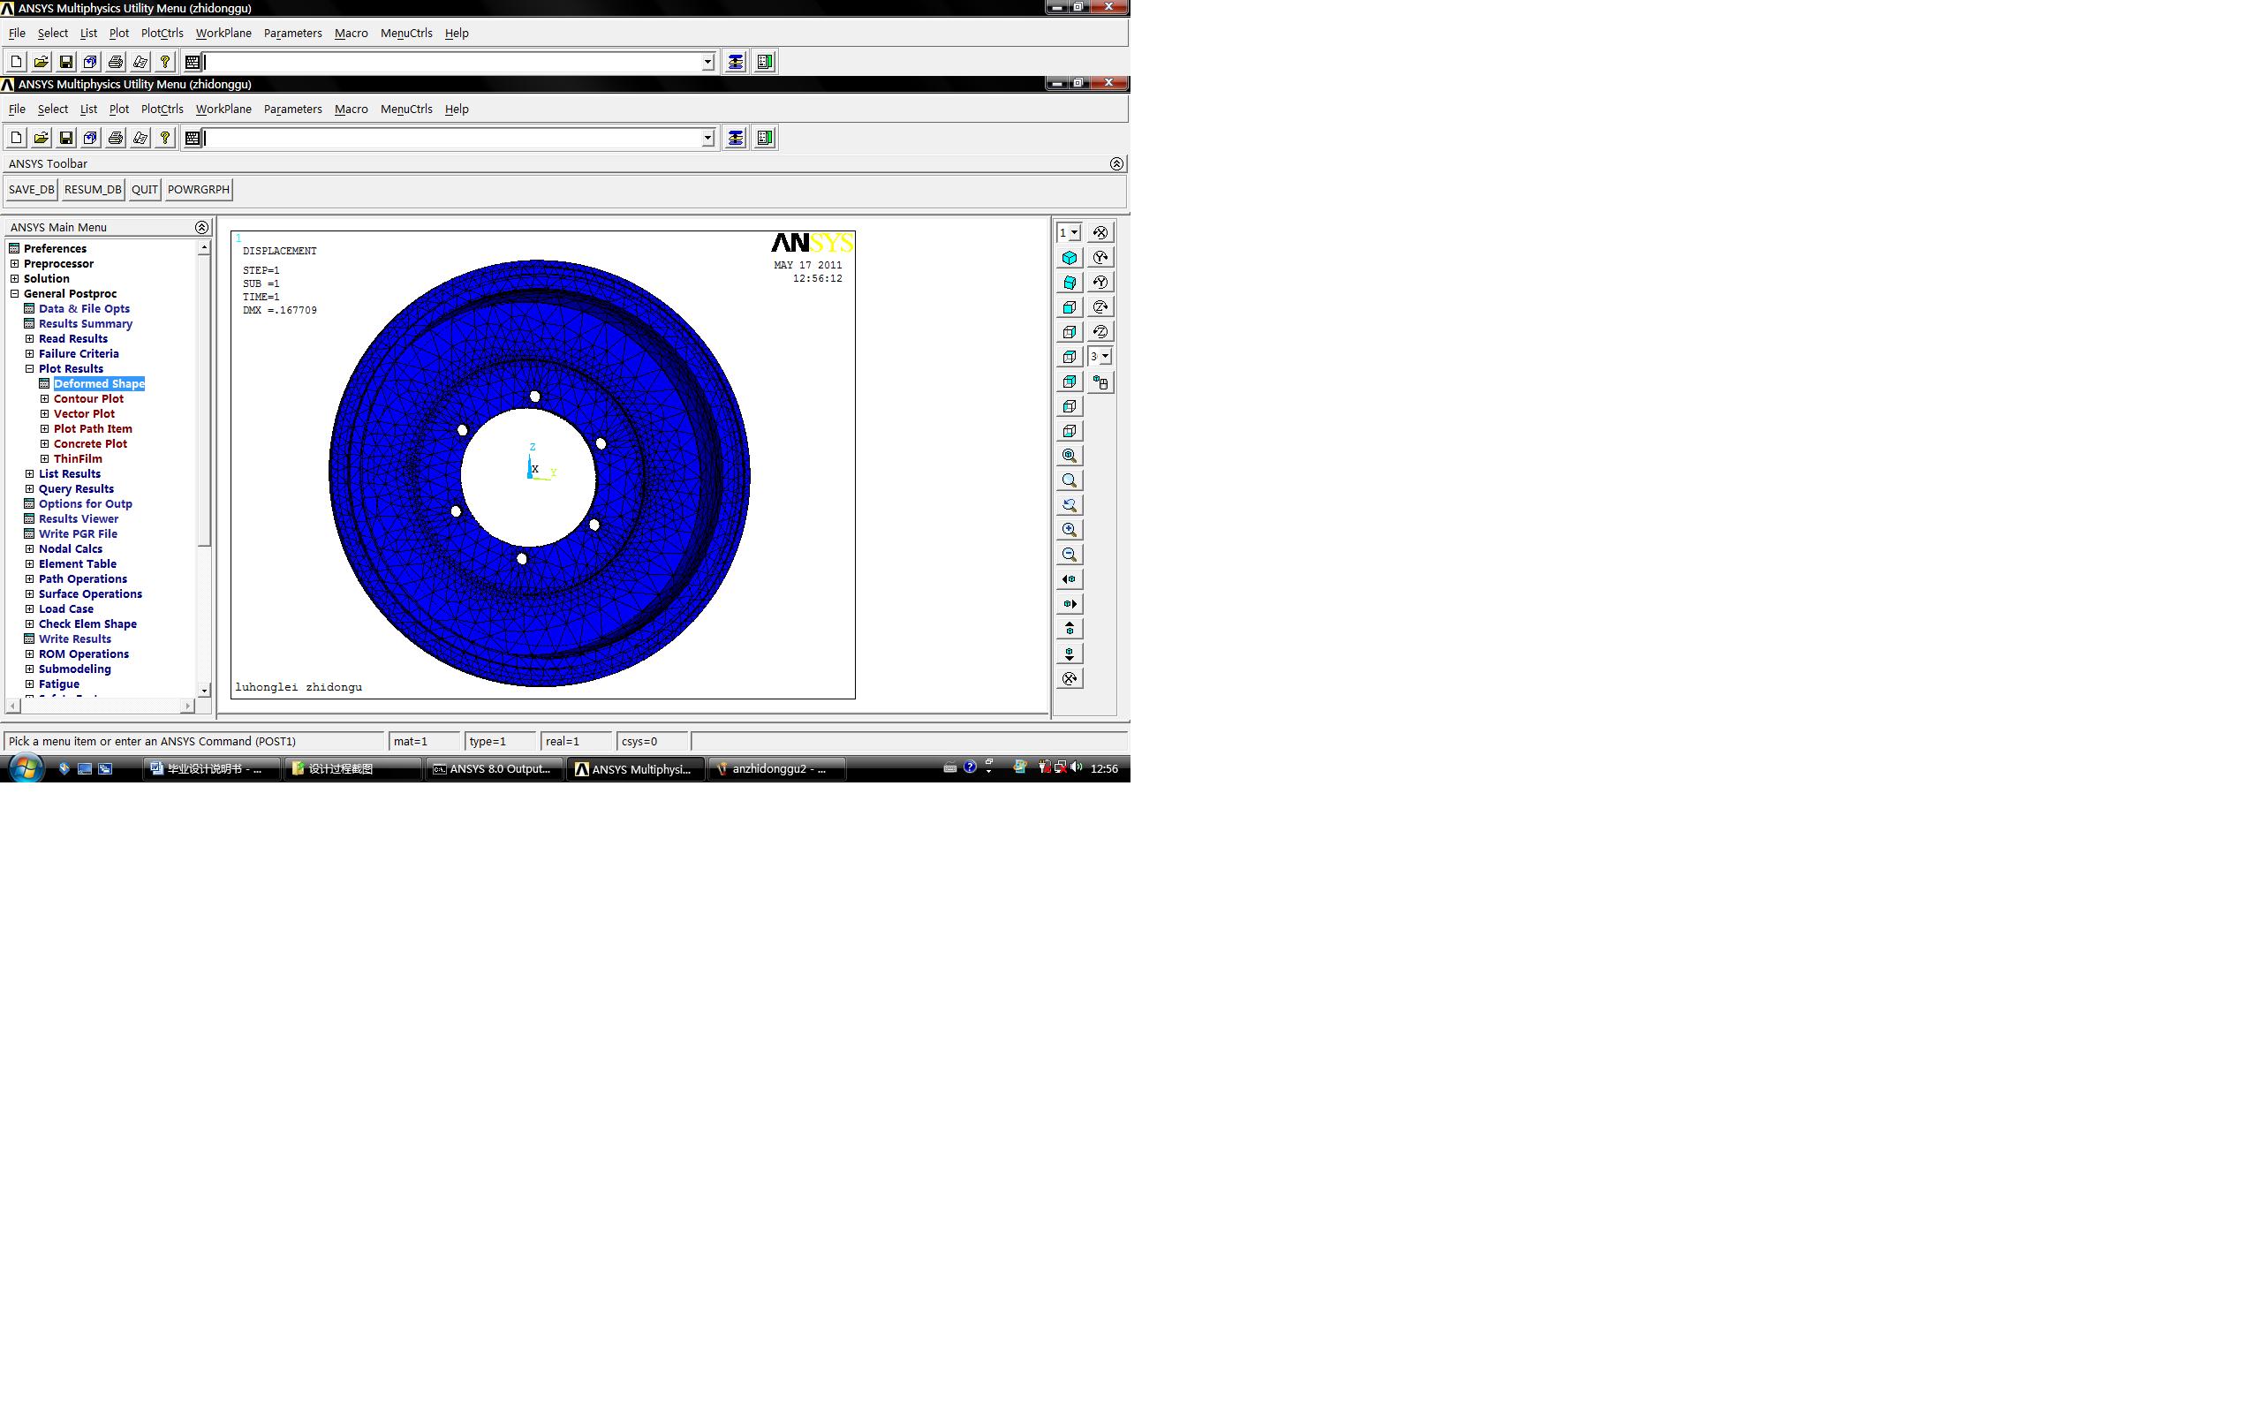Collapse the General Postproc tree node
The height and width of the screenshot is (1413, 2261).
15,293
